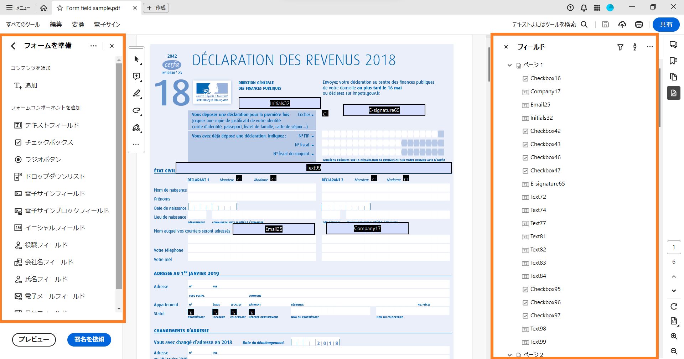
Task: Click the Text99 field on the form
Action: coord(313,168)
